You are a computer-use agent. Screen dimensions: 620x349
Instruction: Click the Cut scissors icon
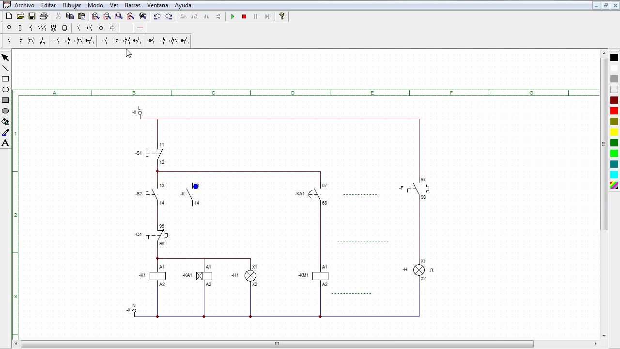[59, 16]
